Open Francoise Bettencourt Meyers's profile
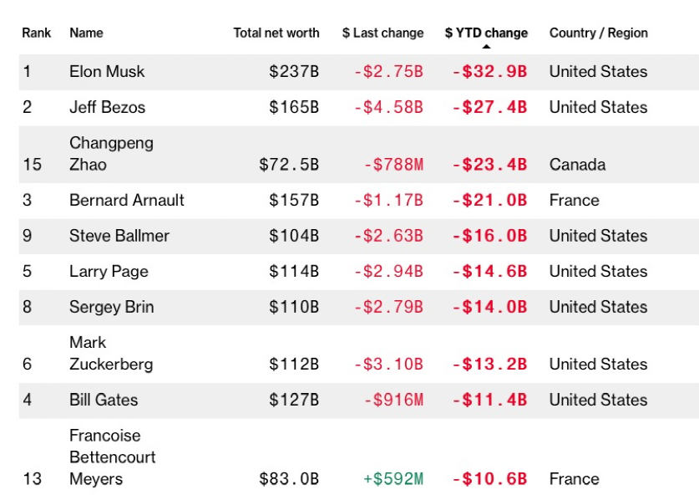Image resolution: width=699 pixels, height=495 pixels. pyautogui.click(x=112, y=457)
